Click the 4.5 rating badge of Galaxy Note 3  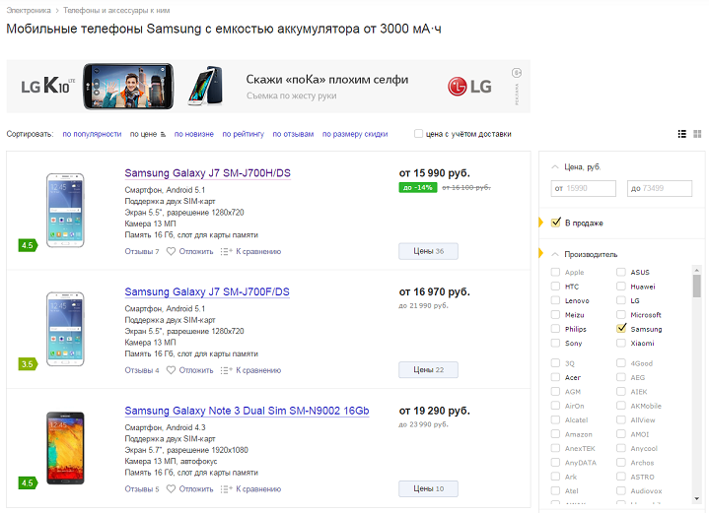[x=28, y=482]
